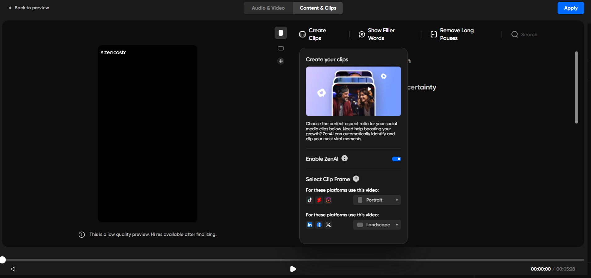Click Remove Long Pauses
Viewport: 591px width, 278px height.
click(452, 34)
